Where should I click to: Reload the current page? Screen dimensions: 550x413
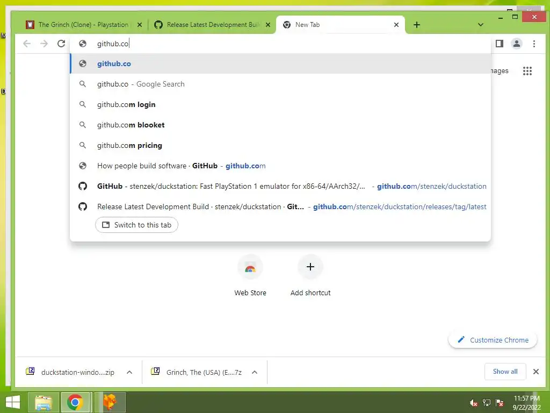point(61,44)
